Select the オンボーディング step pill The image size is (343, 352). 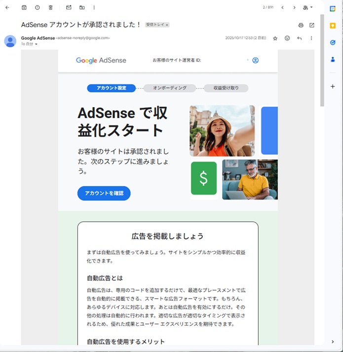point(169,88)
